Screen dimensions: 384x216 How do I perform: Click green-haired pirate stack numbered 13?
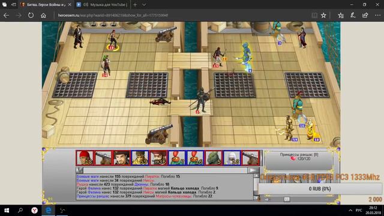106,65
